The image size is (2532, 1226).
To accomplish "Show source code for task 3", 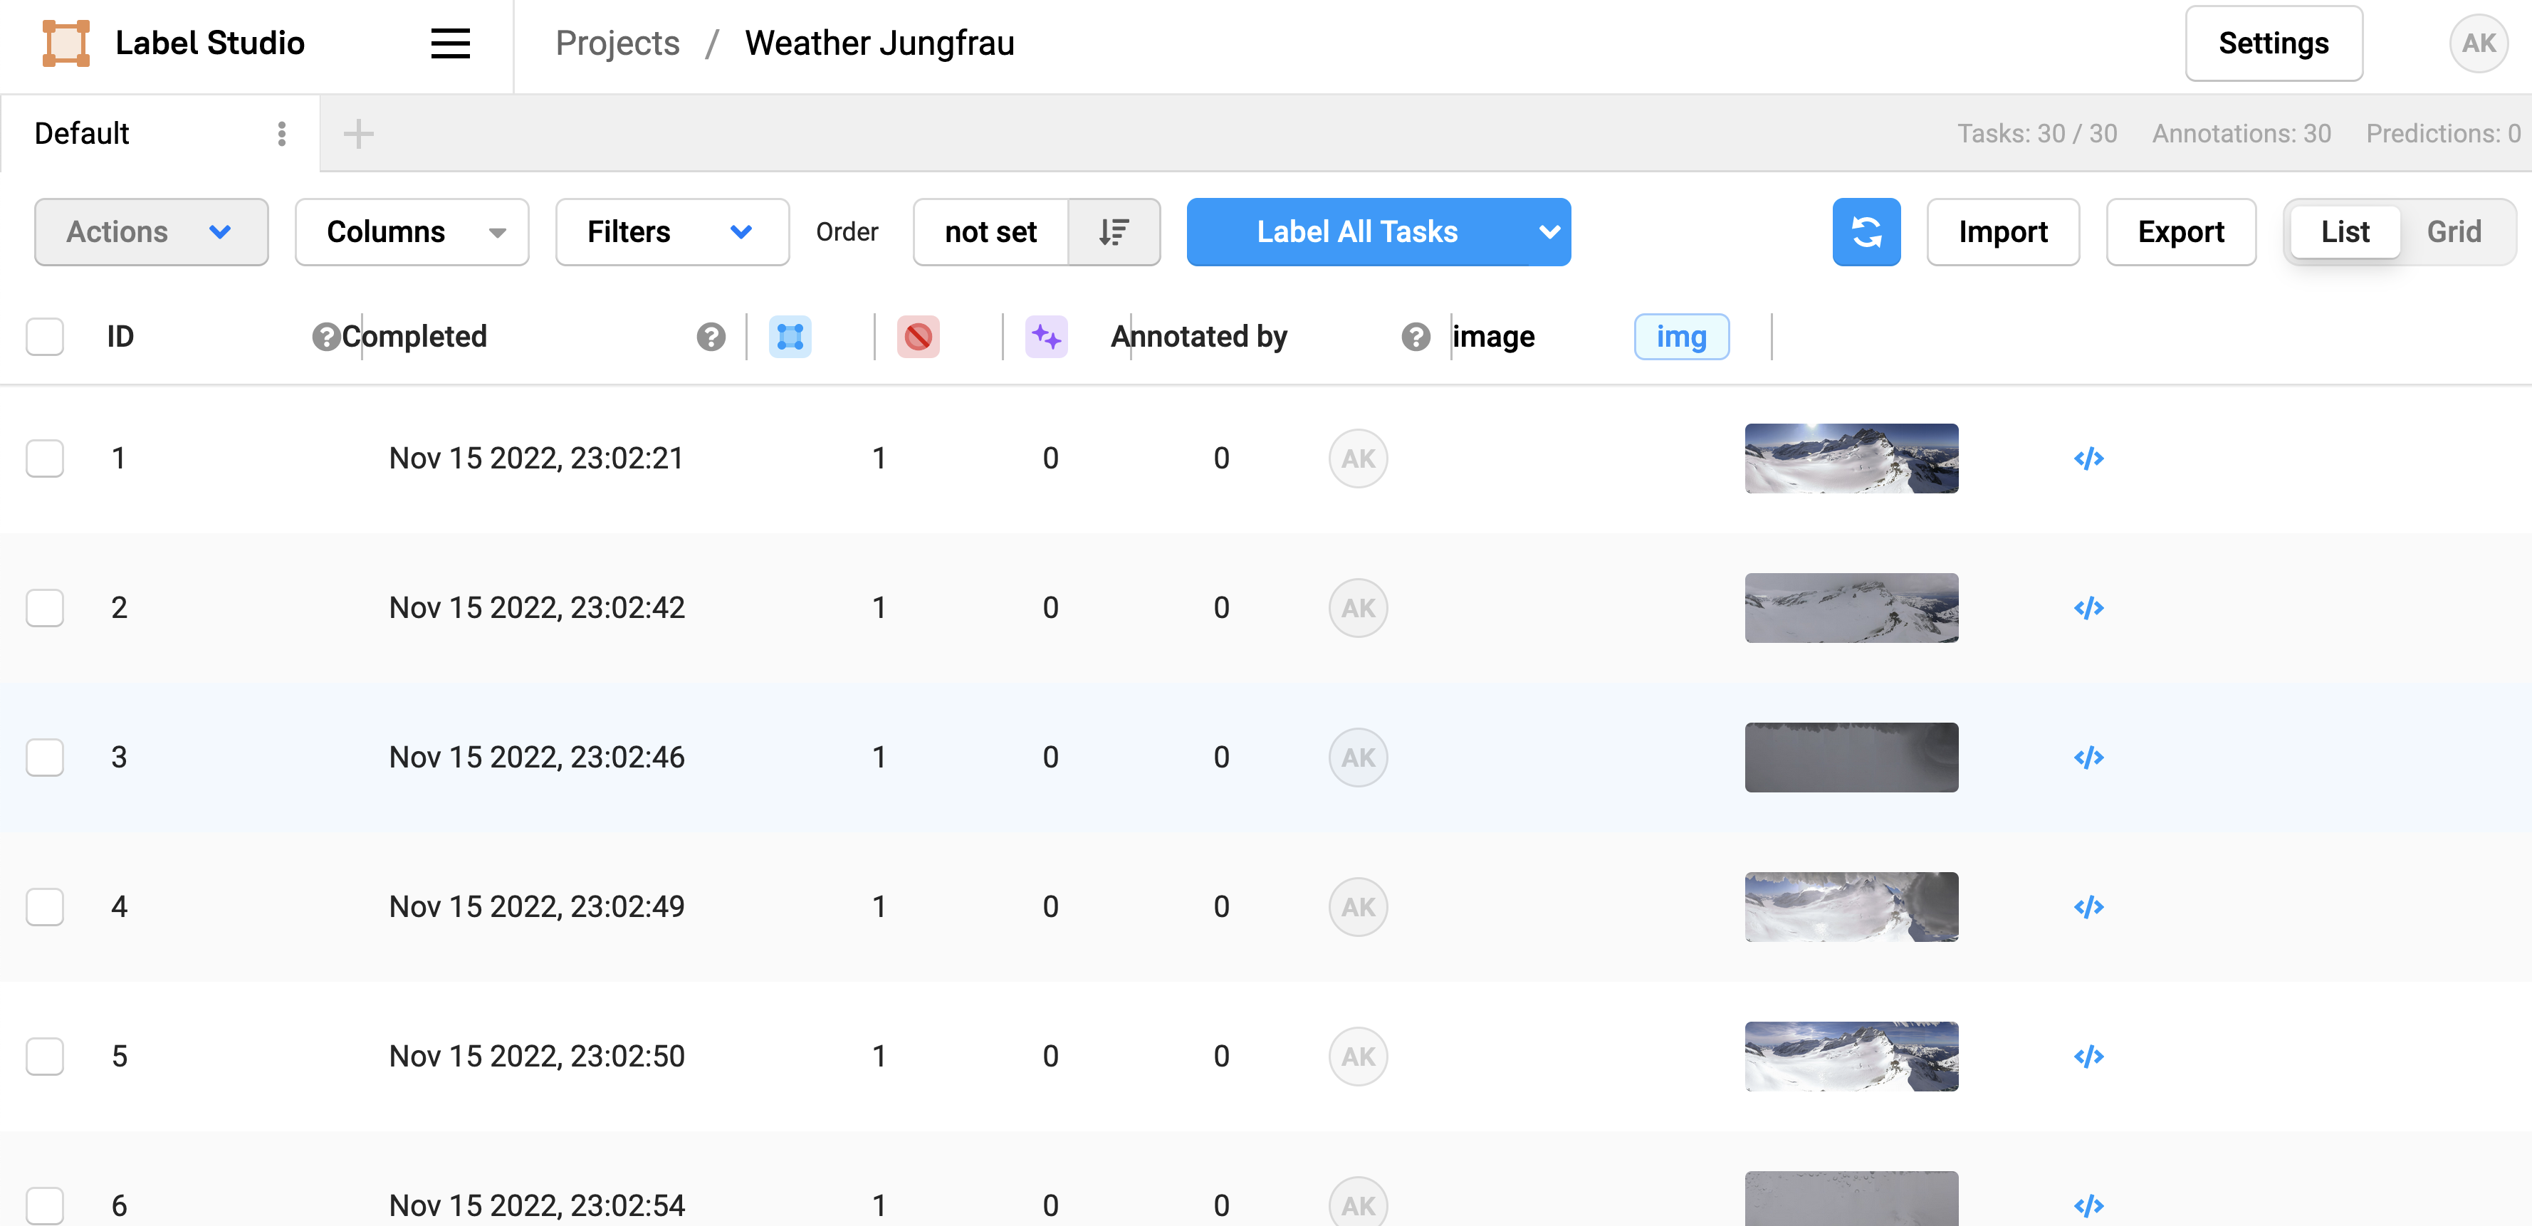I will [x=2088, y=758].
